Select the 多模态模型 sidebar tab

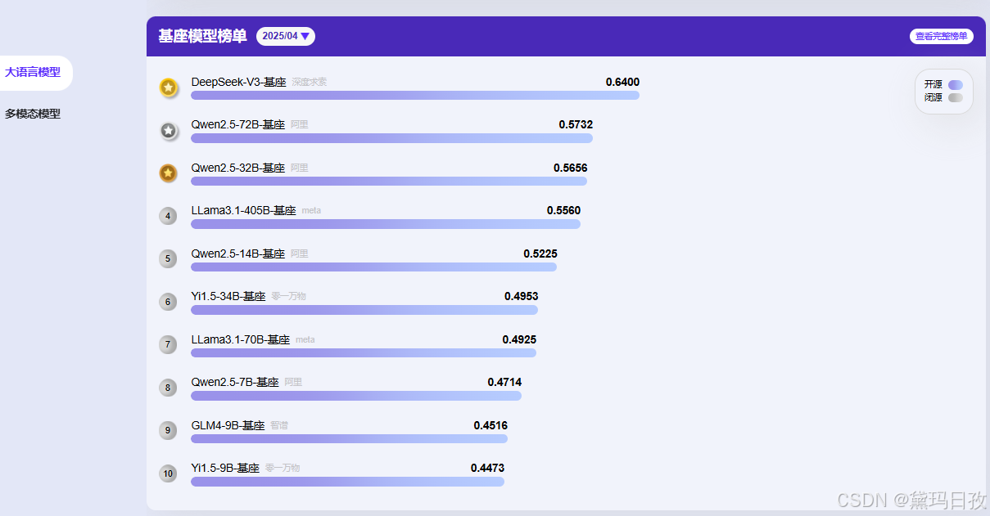33,114
